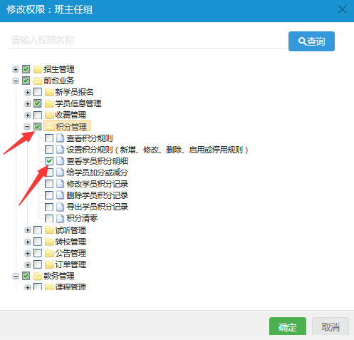The width and height of the screenshot is (354, 340).
Task: Select the 订单管理 tree item
Action: tap(71, 264)
